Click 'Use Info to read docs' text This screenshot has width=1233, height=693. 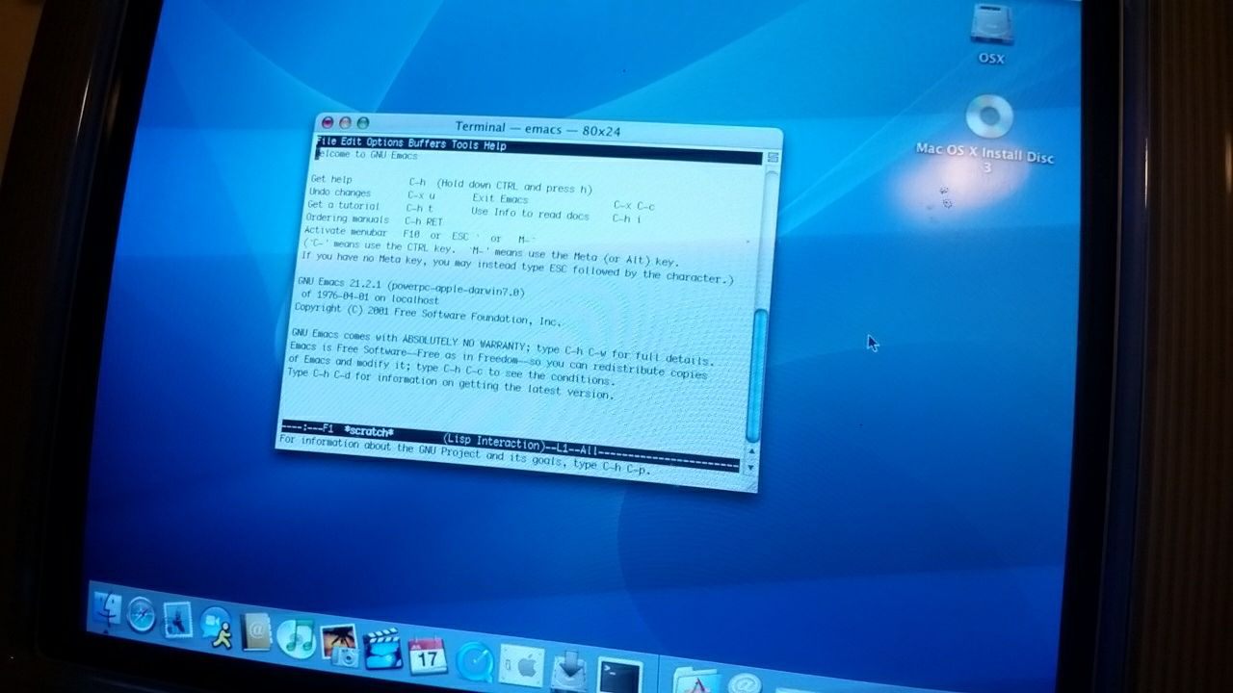(530, 213)
